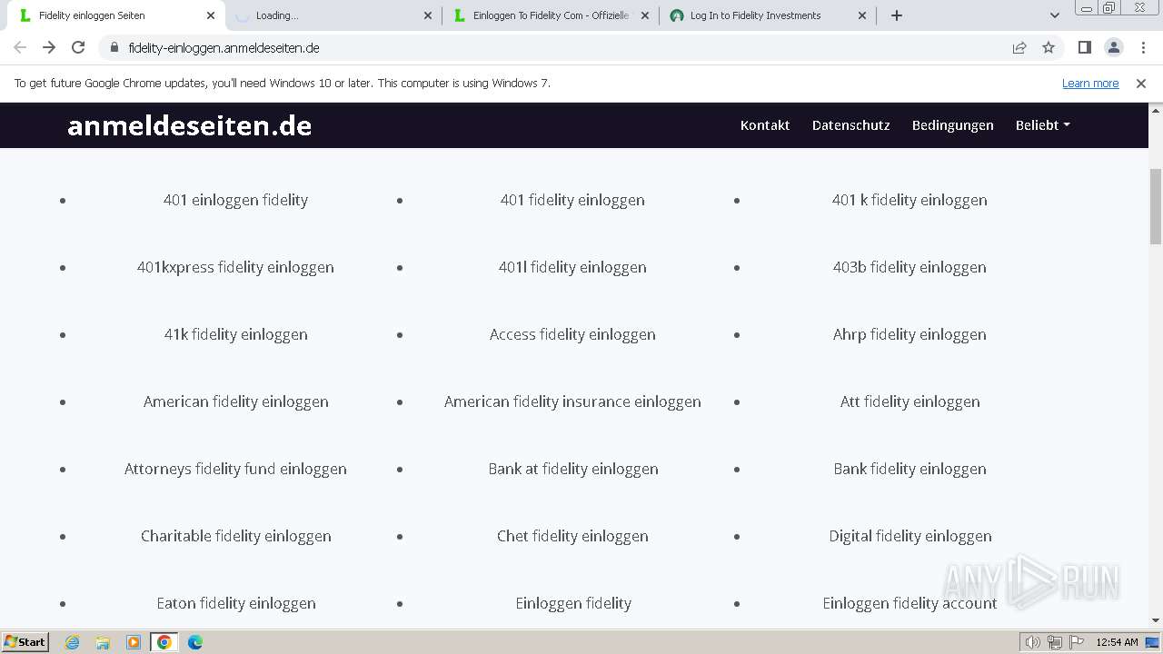The width and height of the screenshot is (1163, 654).
Task: Open 'Attorneys fidelity fund einloggen' link
Action: pyautogui.click(x=235, y=469)
